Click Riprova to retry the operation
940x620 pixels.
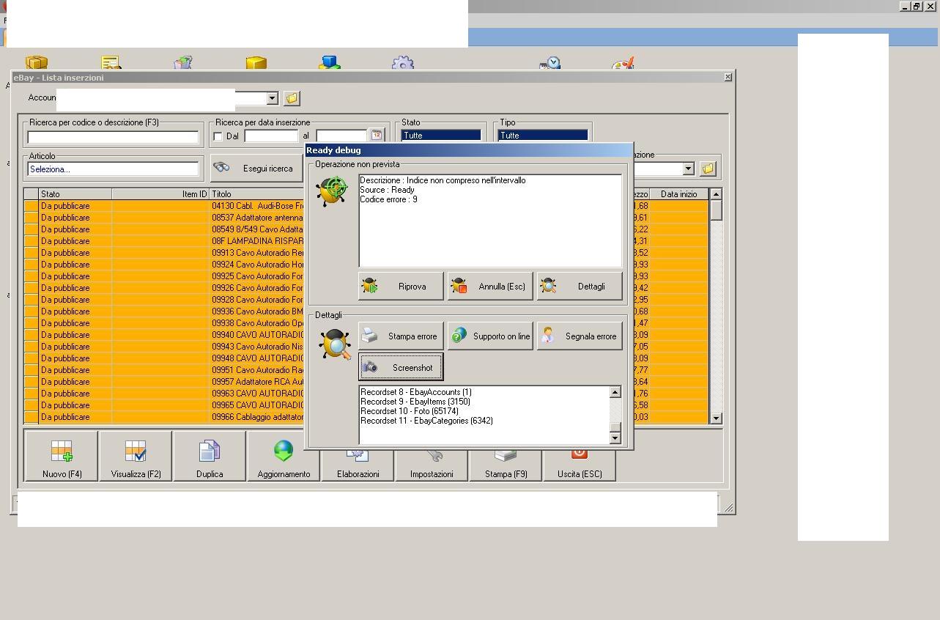point(401,287)
